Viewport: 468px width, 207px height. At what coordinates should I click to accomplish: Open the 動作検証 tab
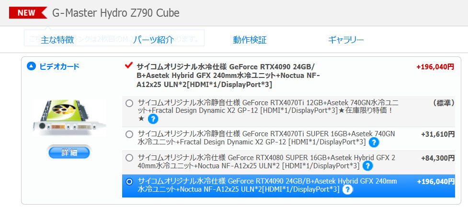click(250, 40)
